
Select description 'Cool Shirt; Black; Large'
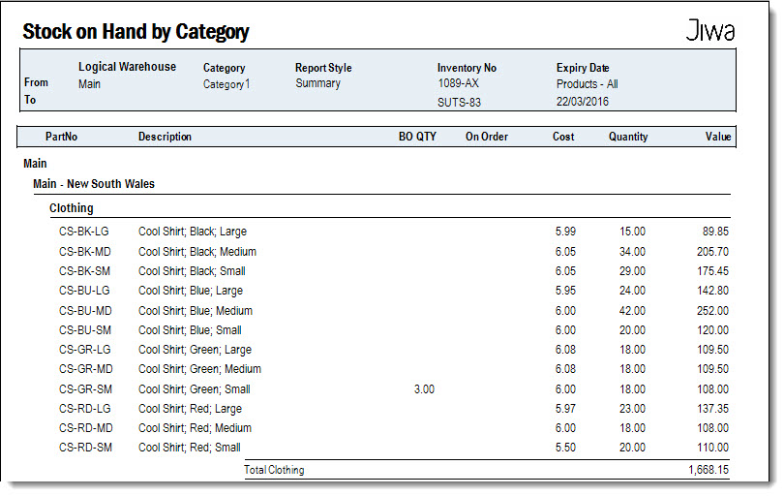pyautogui.click(x=193, y=232)
